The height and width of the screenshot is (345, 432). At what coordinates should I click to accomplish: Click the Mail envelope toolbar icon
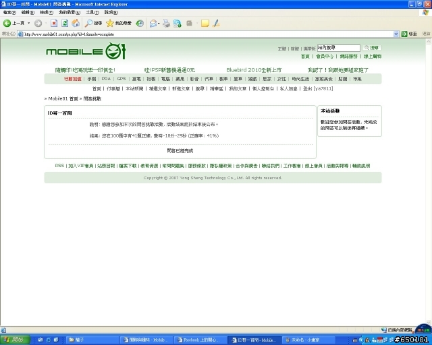153,24
